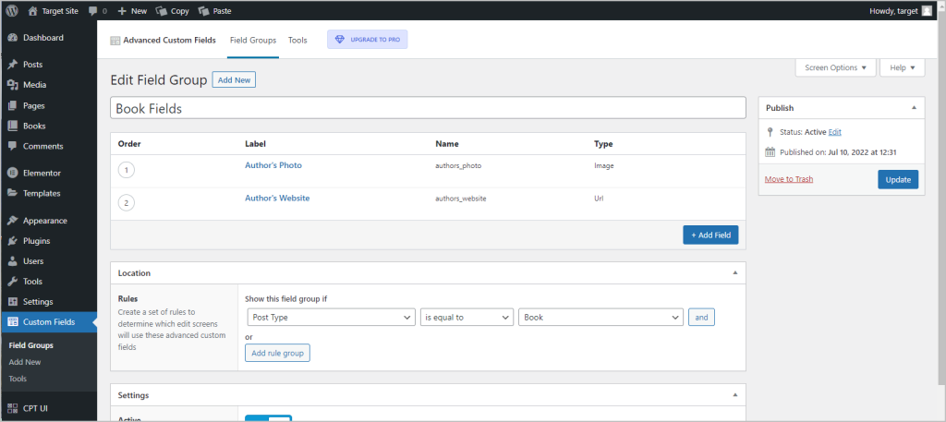Open Dashboard from the sidebar
The width and height of the screenshot is (946, 422).
coord(42,38)
